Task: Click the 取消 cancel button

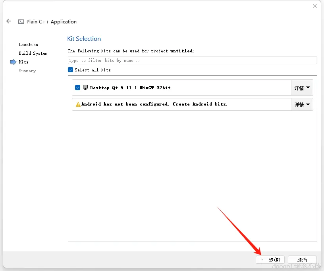Action: [x=302, y=259]
